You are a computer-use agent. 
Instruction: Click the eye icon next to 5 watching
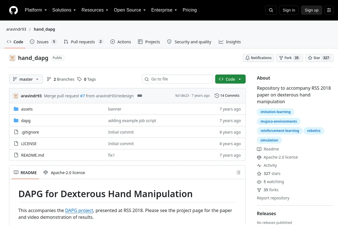259,182
